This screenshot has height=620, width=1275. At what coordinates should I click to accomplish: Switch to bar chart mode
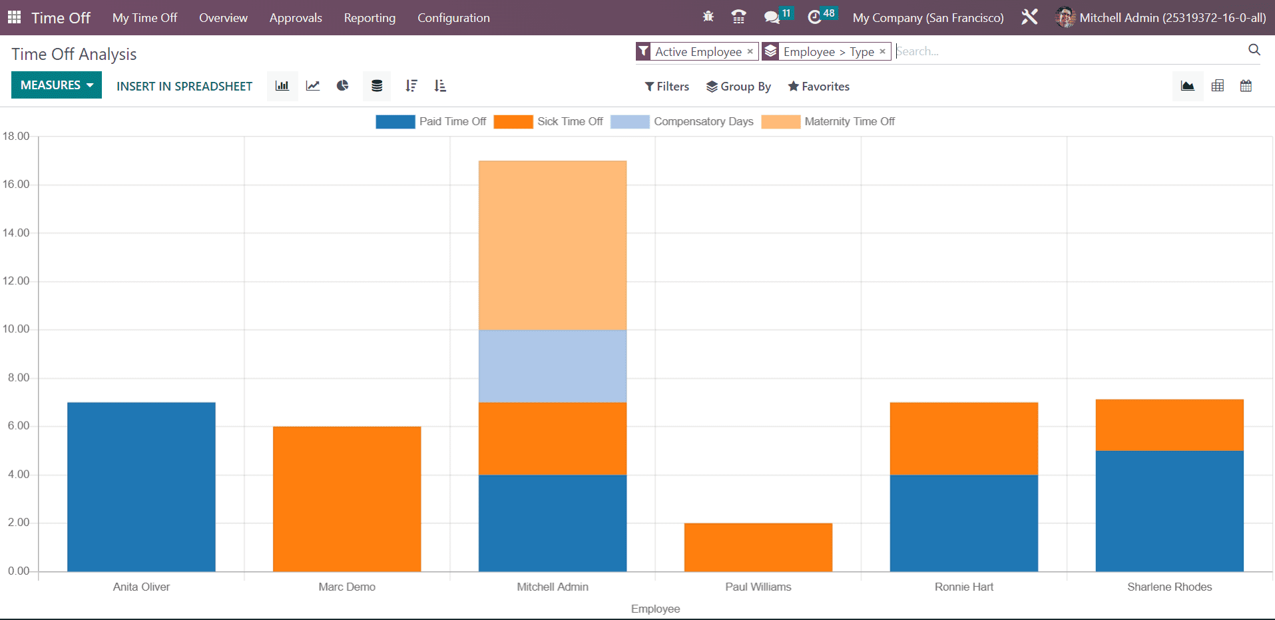[x=282, y=86]
